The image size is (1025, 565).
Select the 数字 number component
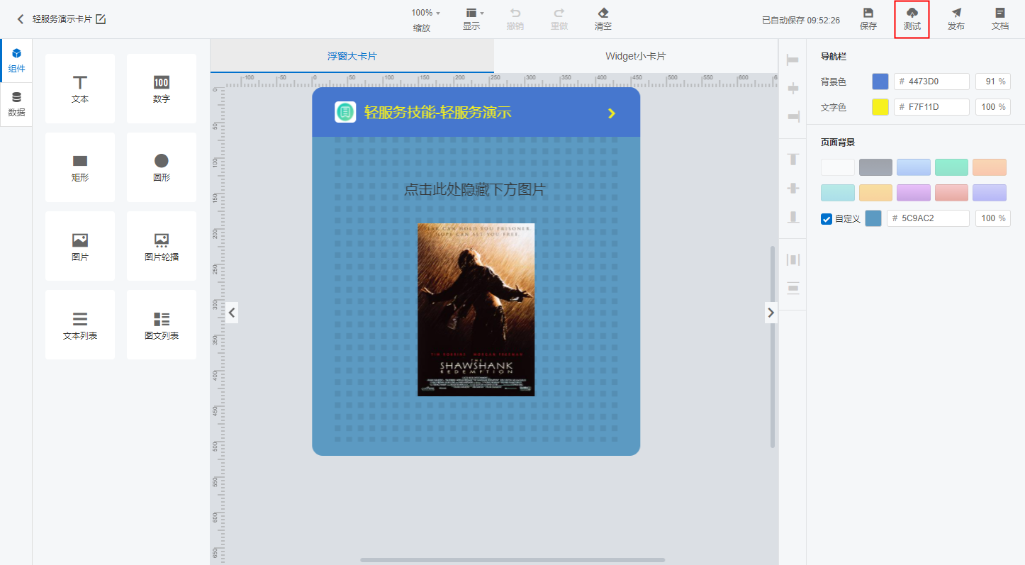click(x=162, y=89)
